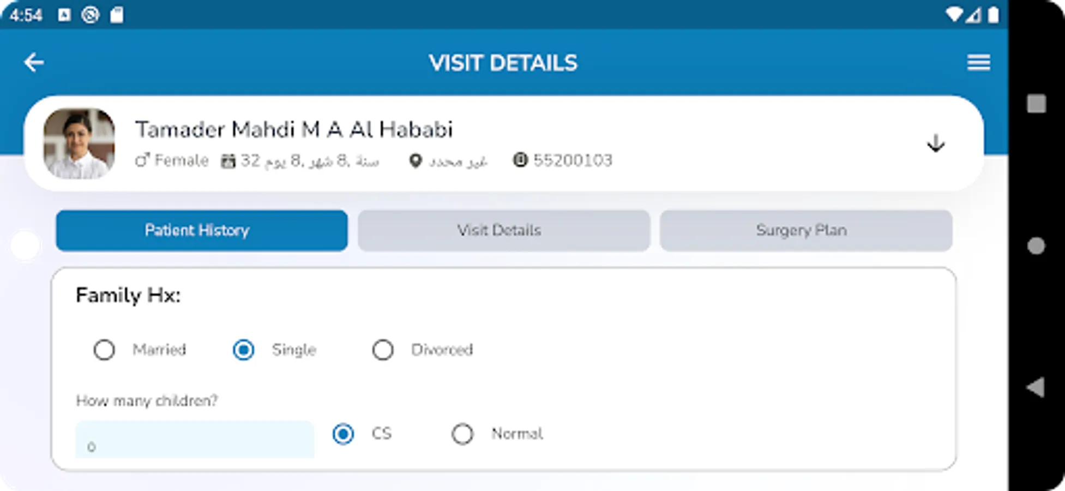Tap the calendar age icon
Viewport: 1065px width, 491px height.
click(228, 161)
